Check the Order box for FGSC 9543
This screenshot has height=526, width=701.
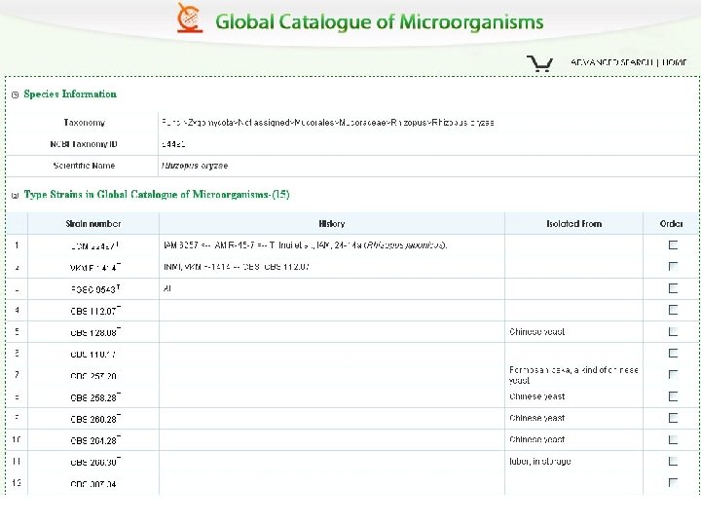pyautogui.click(x=673, y=288)
